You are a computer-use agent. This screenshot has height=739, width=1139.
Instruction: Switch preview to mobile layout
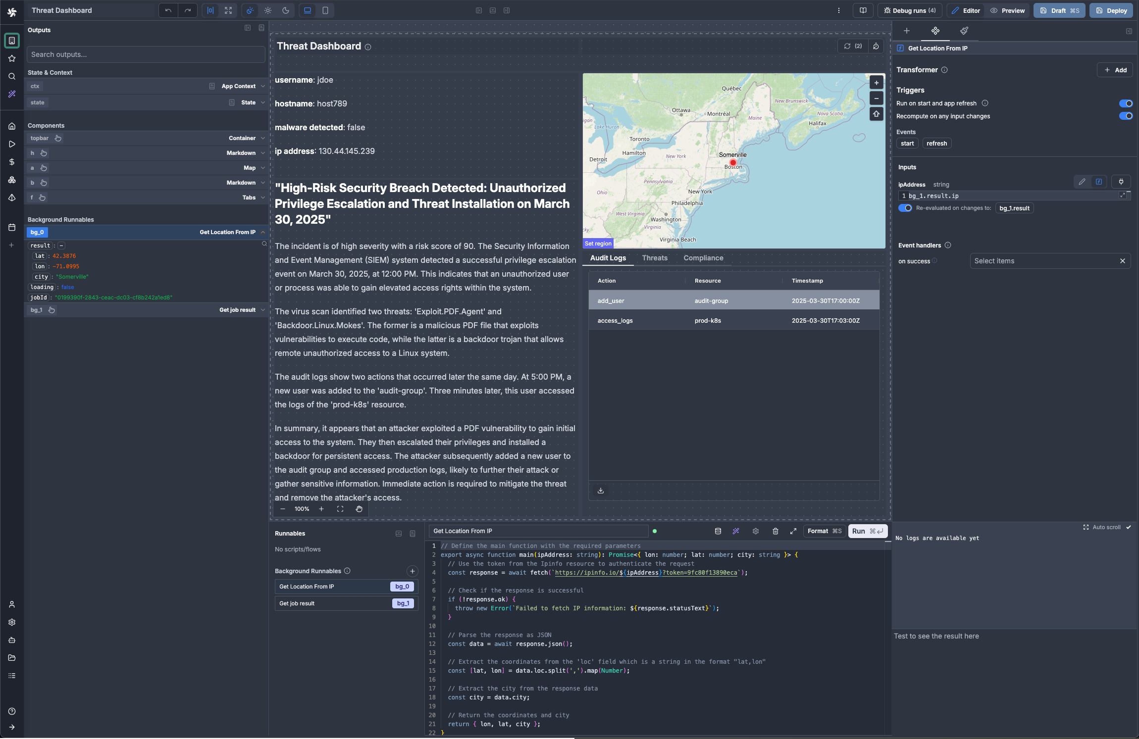[x=324, y=10]
